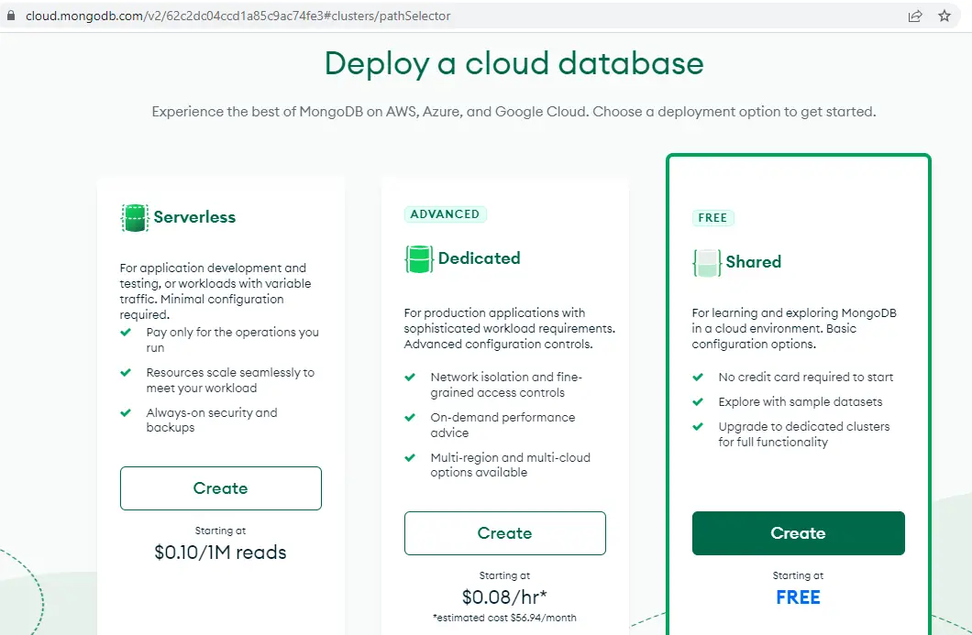The image size is (972, 635).
Task: Click the ADVANCED badge
Action: coord(445,214)
